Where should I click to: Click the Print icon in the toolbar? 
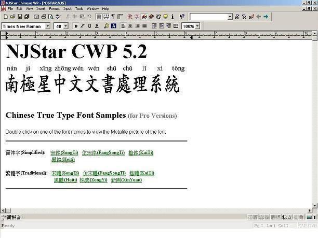(x=44, y=17)
